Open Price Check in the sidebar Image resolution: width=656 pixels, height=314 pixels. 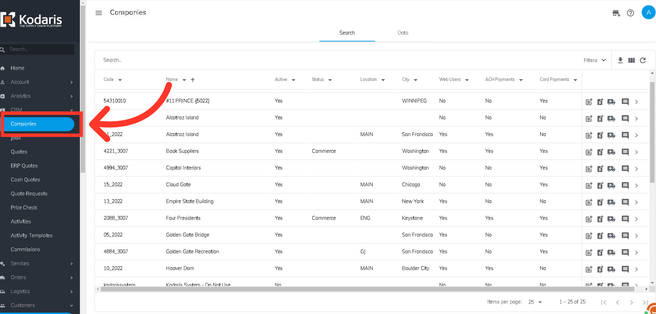tap(24, 208)
